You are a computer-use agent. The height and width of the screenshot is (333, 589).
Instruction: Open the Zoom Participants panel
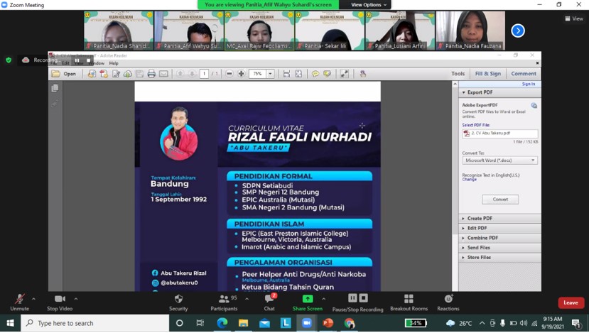click(x=224, y=302)
